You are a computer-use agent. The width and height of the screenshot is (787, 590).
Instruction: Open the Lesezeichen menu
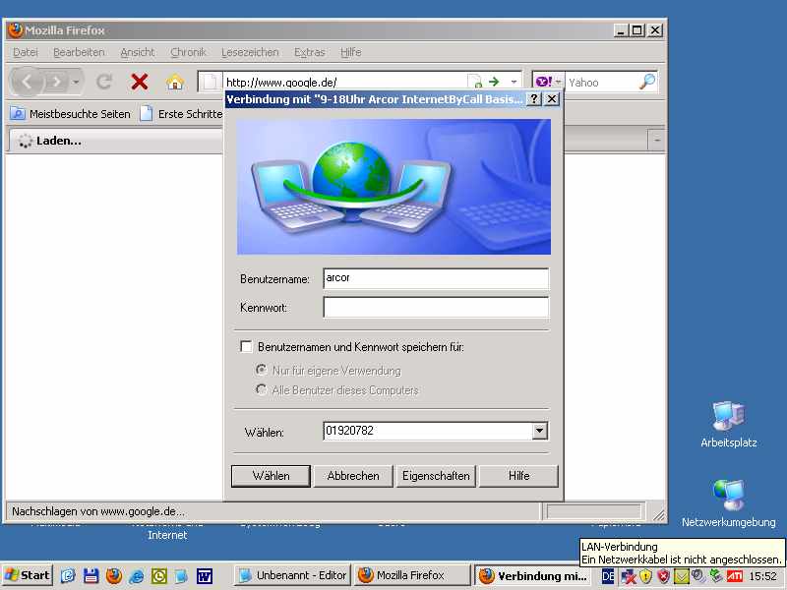click(250, 52)
